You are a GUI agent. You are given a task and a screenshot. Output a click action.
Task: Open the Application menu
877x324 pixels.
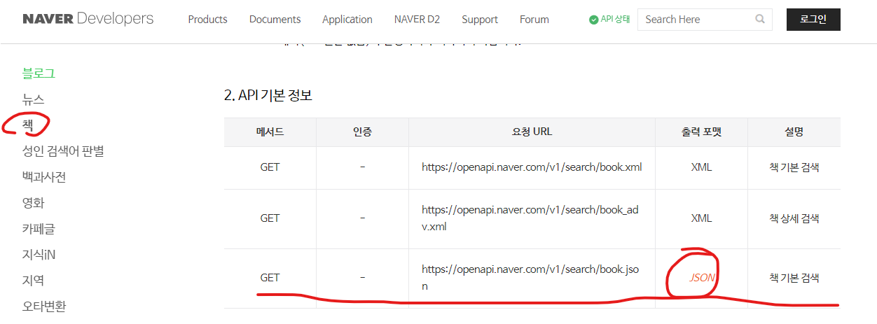point(347,20)
